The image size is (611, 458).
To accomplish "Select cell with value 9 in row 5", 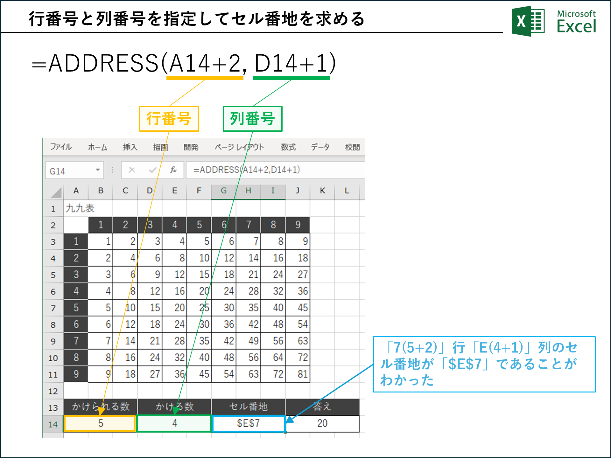I will [x=150, y=275].
